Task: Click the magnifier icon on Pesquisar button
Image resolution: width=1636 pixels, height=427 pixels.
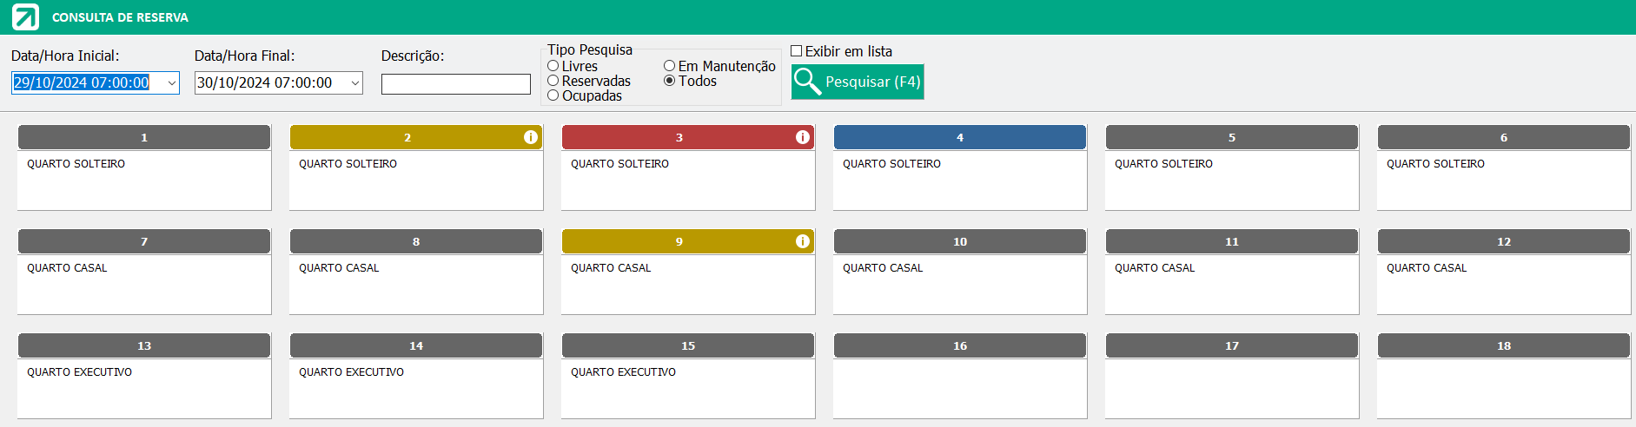Action: [807, 82]
